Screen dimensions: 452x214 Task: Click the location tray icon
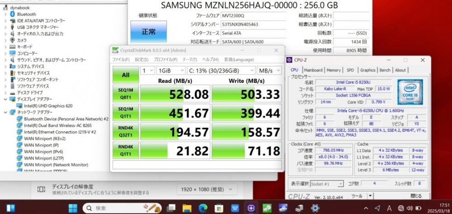click(377, 208)
